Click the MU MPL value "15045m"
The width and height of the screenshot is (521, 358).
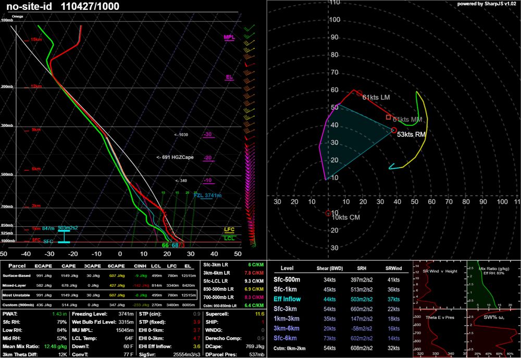(125, 330)
